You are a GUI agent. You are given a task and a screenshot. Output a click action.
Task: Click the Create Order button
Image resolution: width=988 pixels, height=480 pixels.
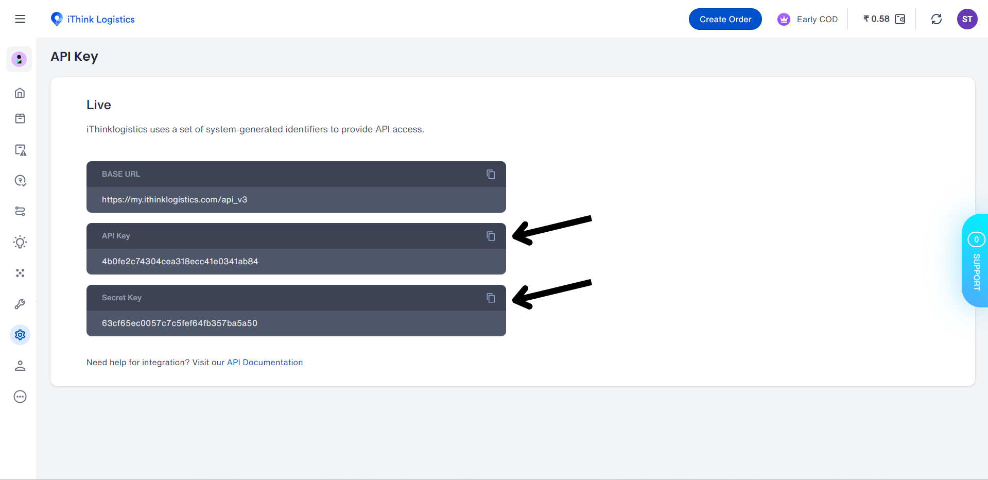pyautogui.click(x=725, y=19)
